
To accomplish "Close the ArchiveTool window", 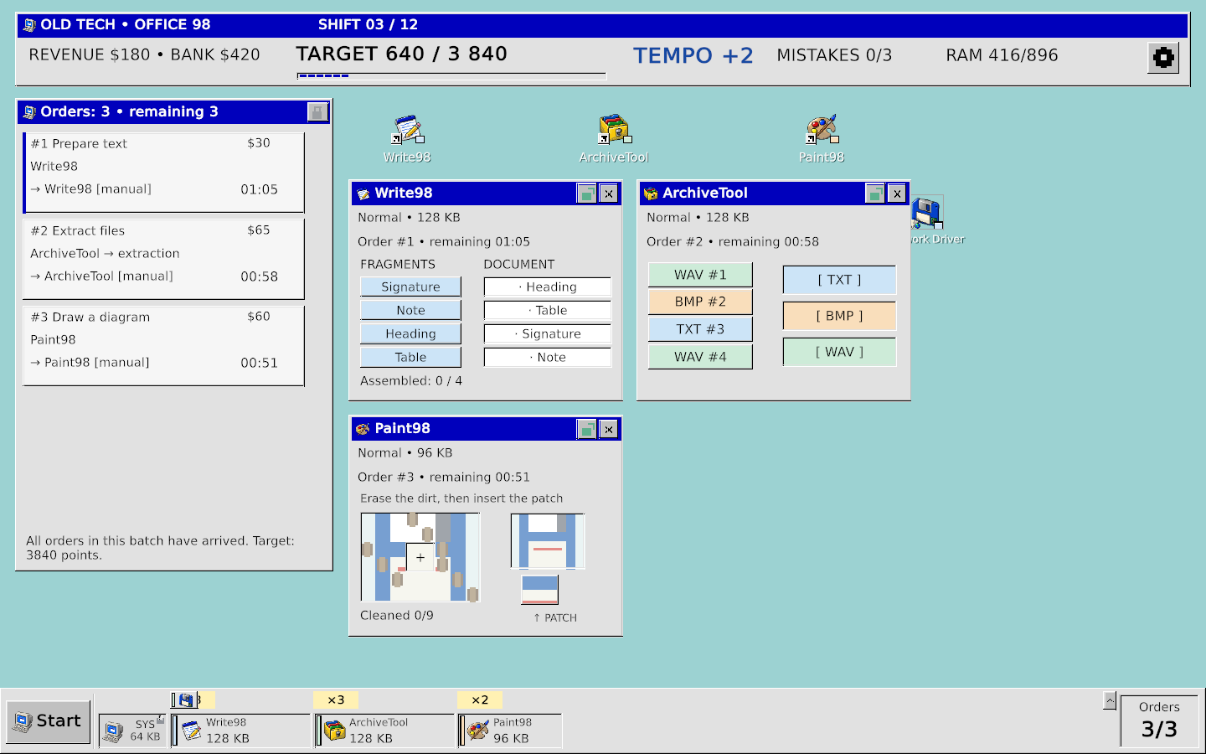I will pyautogui.click(x=897, y=194).
